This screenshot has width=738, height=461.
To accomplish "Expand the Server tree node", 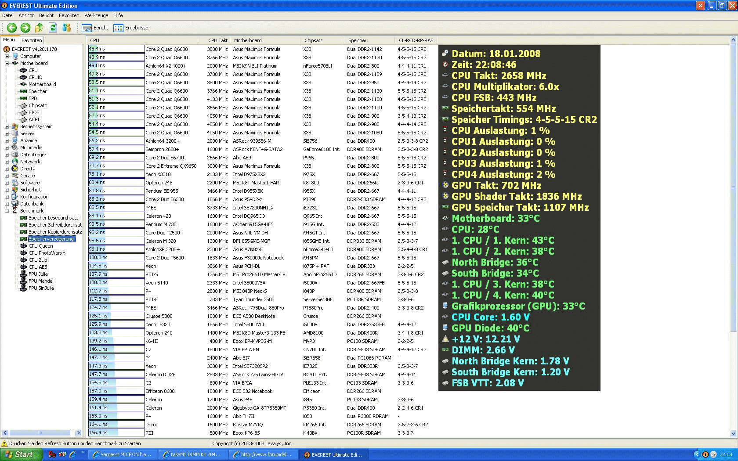I will point(7,133).
